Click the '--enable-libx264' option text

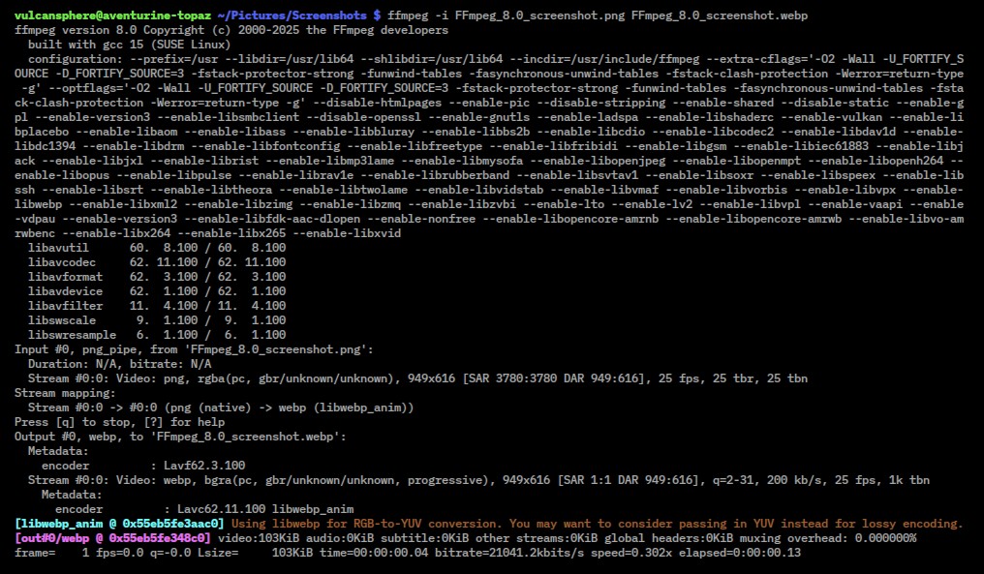click(x=116, y=232)
